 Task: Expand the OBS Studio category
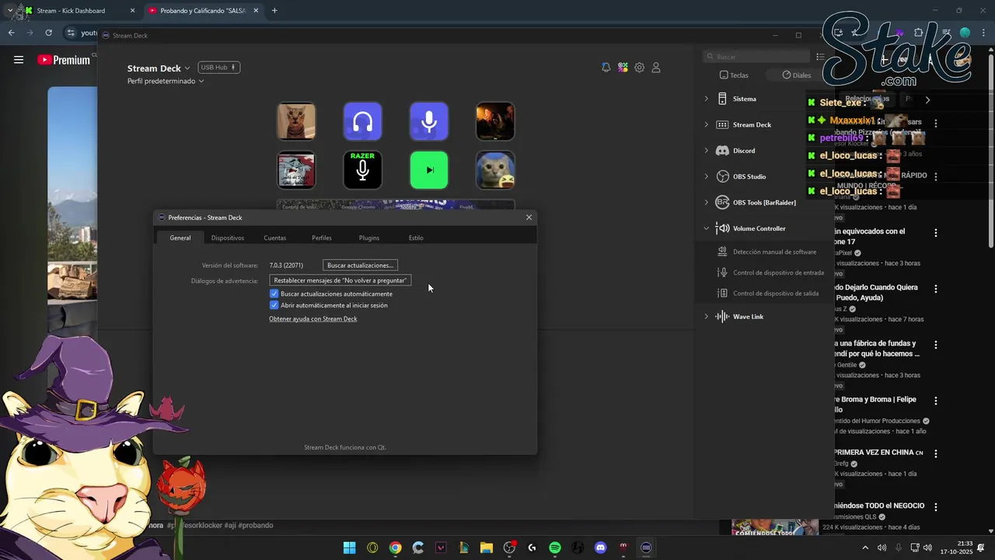706,177
